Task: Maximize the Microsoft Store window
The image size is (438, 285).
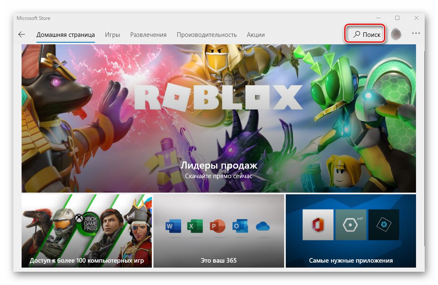Action: (x=397, y=18)
